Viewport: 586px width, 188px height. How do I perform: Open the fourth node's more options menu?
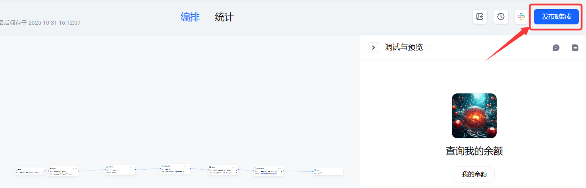point(188,166)
